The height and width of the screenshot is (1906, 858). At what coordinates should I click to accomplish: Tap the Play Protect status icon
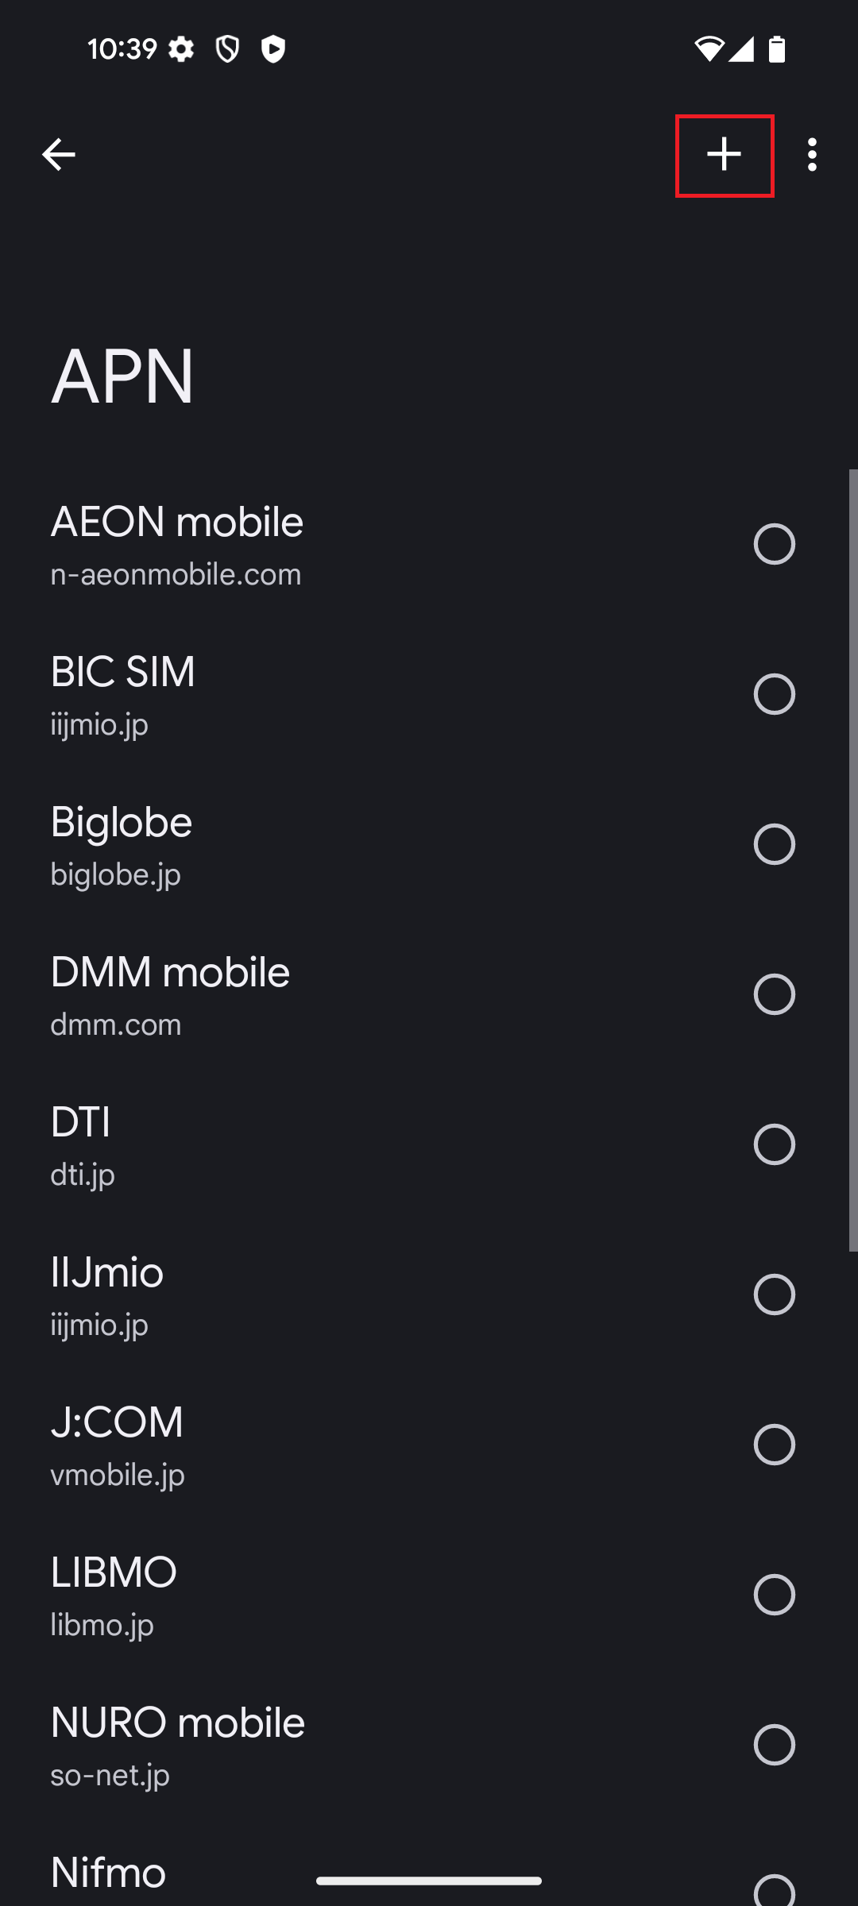273,50
